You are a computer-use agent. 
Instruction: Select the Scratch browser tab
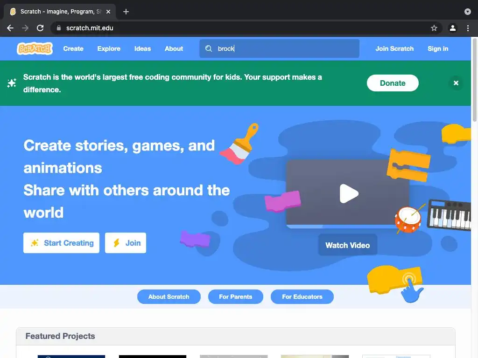[60, 12]
